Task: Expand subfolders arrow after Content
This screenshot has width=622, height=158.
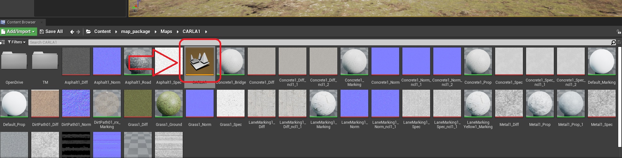Action: click(x=116, y=31)
